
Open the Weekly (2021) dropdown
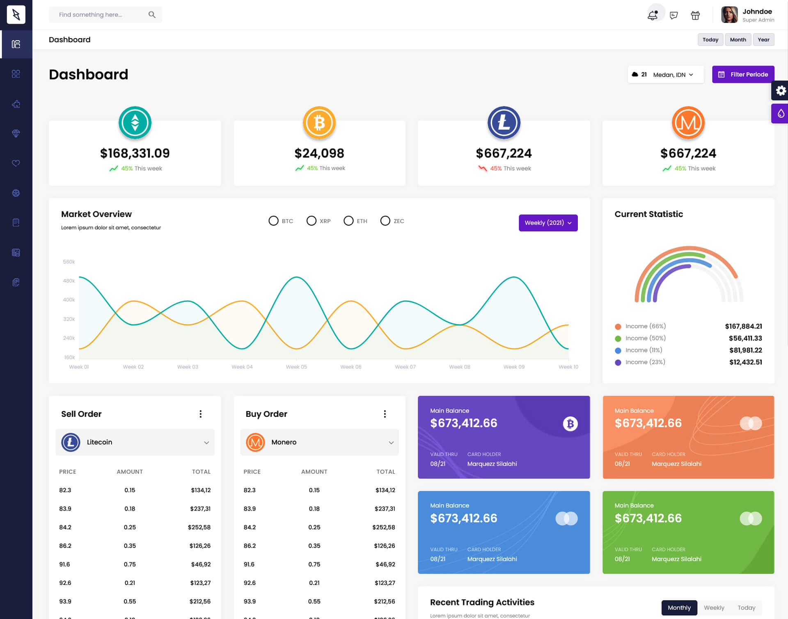tap(548, 223)
